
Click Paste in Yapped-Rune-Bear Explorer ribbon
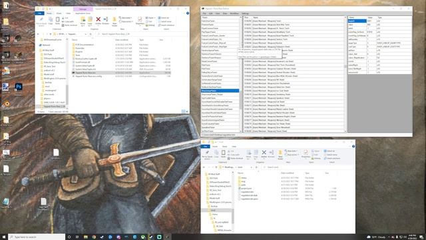click(58, 21)
